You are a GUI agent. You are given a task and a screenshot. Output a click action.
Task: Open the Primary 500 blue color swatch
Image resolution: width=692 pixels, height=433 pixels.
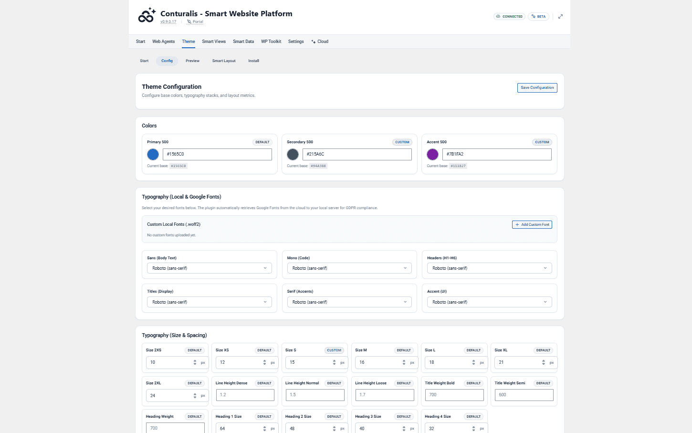pos(153,154)
